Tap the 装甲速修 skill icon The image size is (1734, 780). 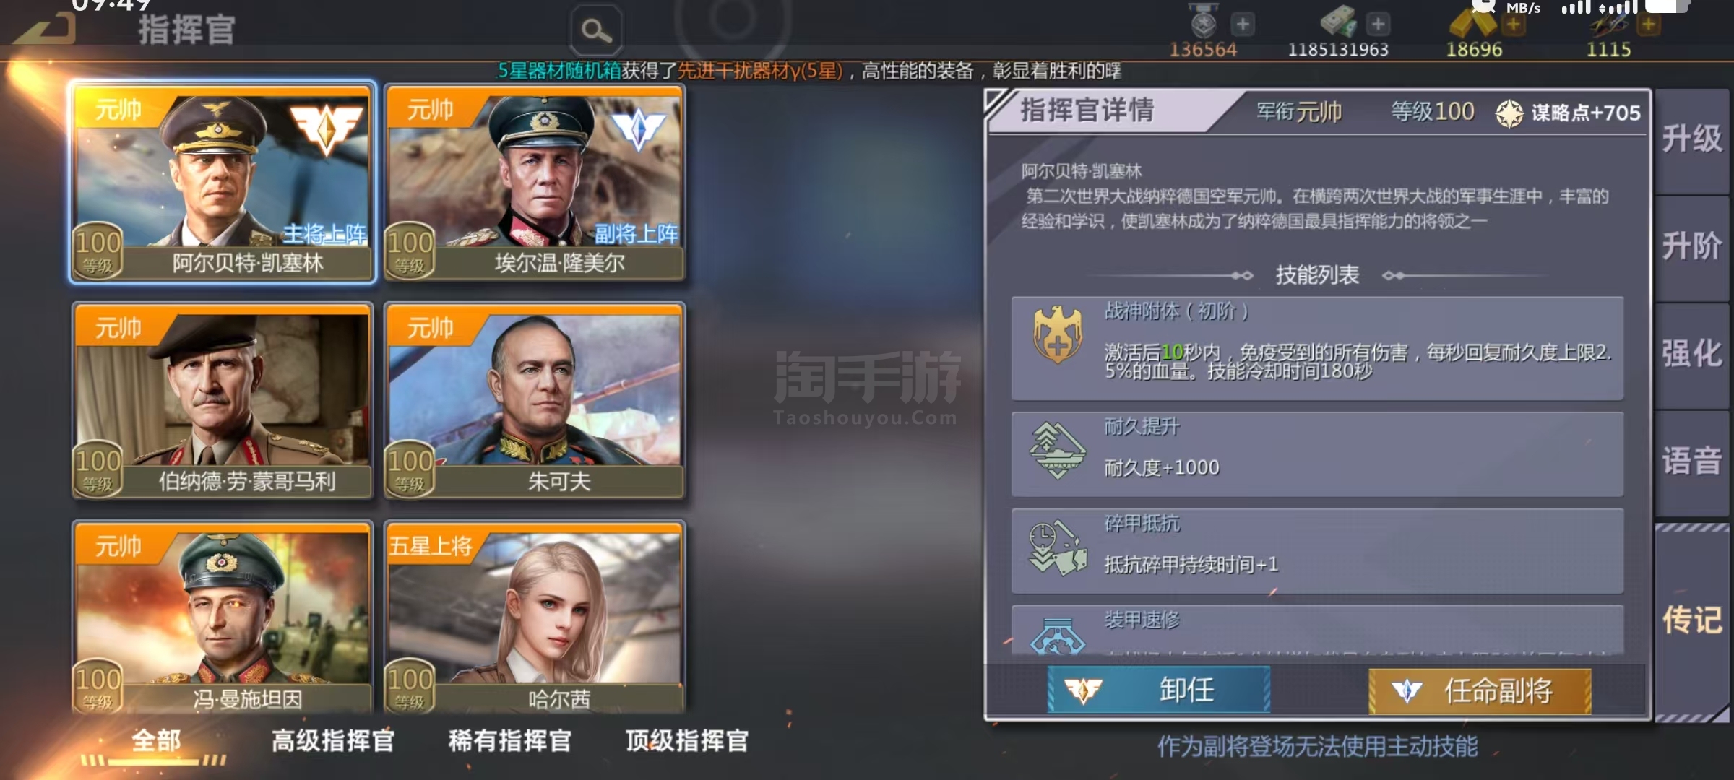click(1058, 636)
